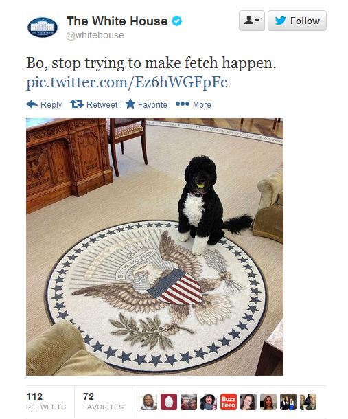View the 72 favorites list
The width and height of the screenshot is (348, 419).
[x=104, y=401]
